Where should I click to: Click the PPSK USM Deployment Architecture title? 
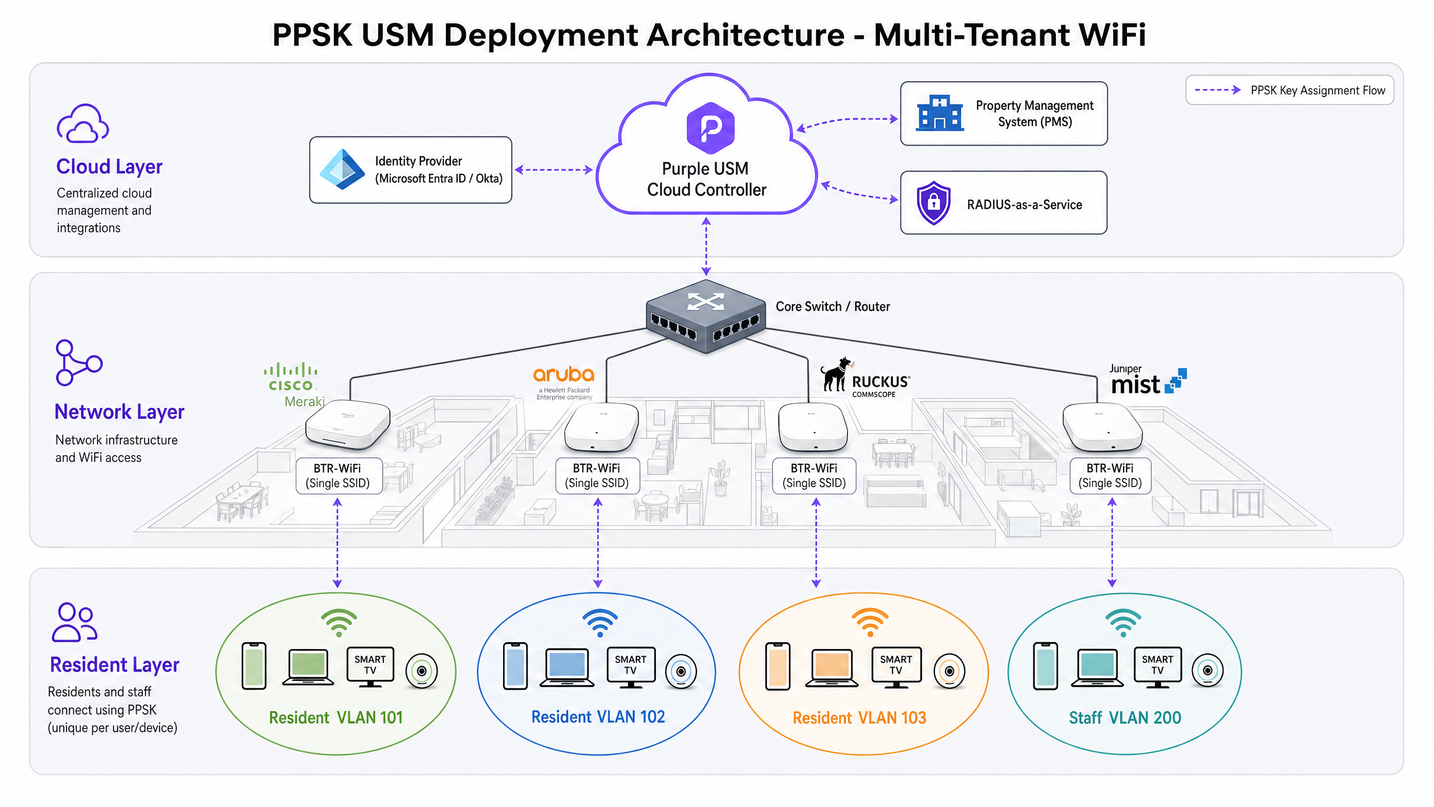point(709,35)
